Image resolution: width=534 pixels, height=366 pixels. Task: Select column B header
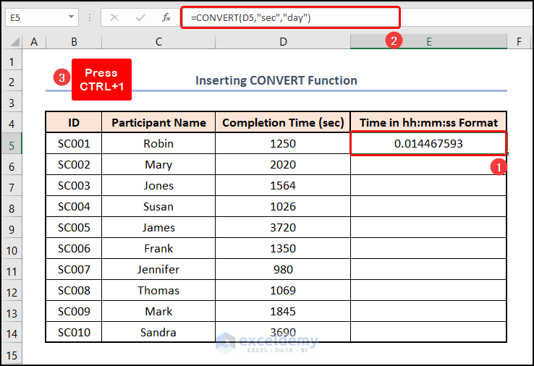pyautogui.click(x=74, y=41)
